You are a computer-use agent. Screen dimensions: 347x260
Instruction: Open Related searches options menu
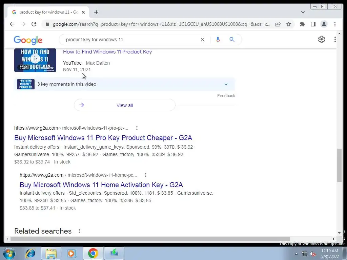pyautogui.click(x=79, y=231)
